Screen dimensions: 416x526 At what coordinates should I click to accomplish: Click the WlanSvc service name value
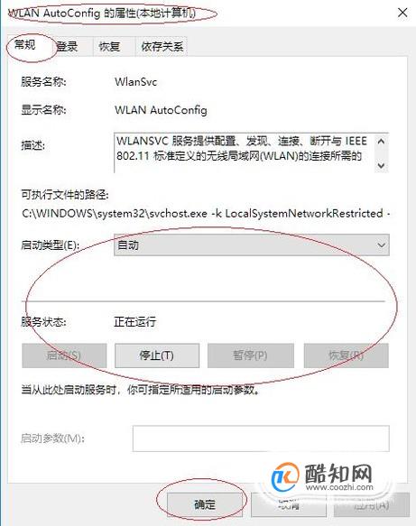point(136,81)
